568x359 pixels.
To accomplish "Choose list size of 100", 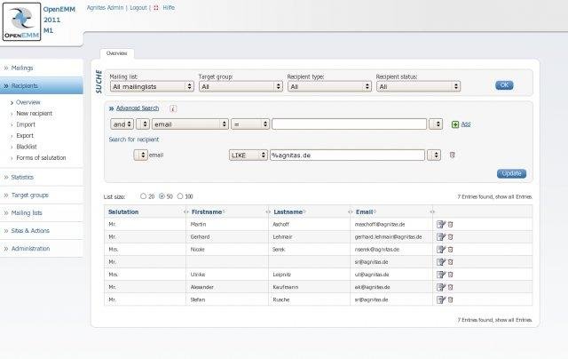I will (180, 195).
